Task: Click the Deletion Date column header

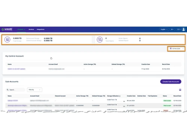Action: tap(141, 96)
